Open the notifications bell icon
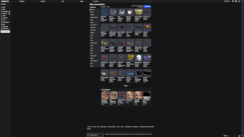The image size is (244, 137). pos(233,1)
